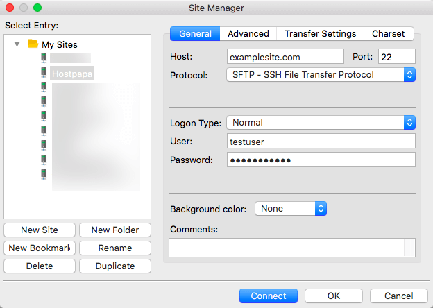Image resolution: width=433 pixels, height=308 pixels.
Task: Click the Duplicate button
Action: (115, 266)
